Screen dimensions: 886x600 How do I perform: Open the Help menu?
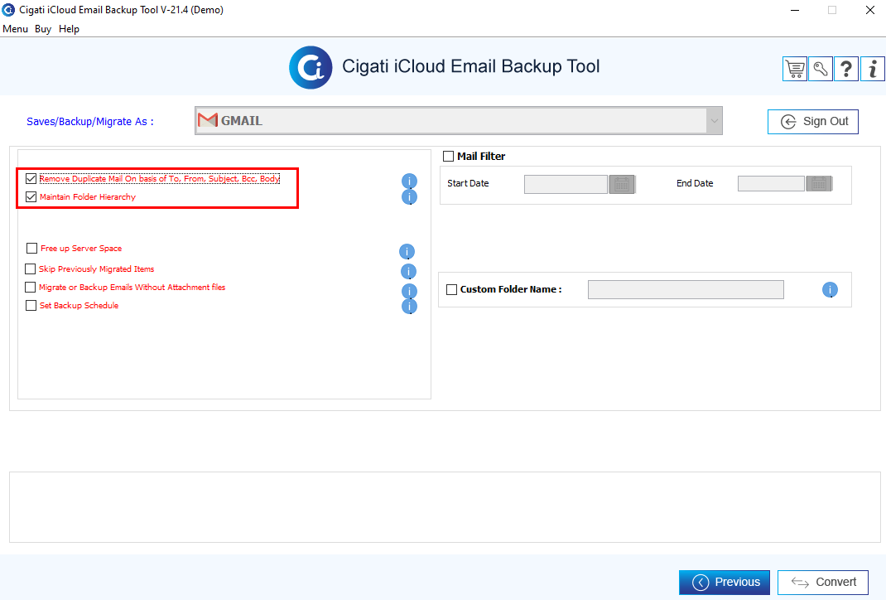coord(69,29)
